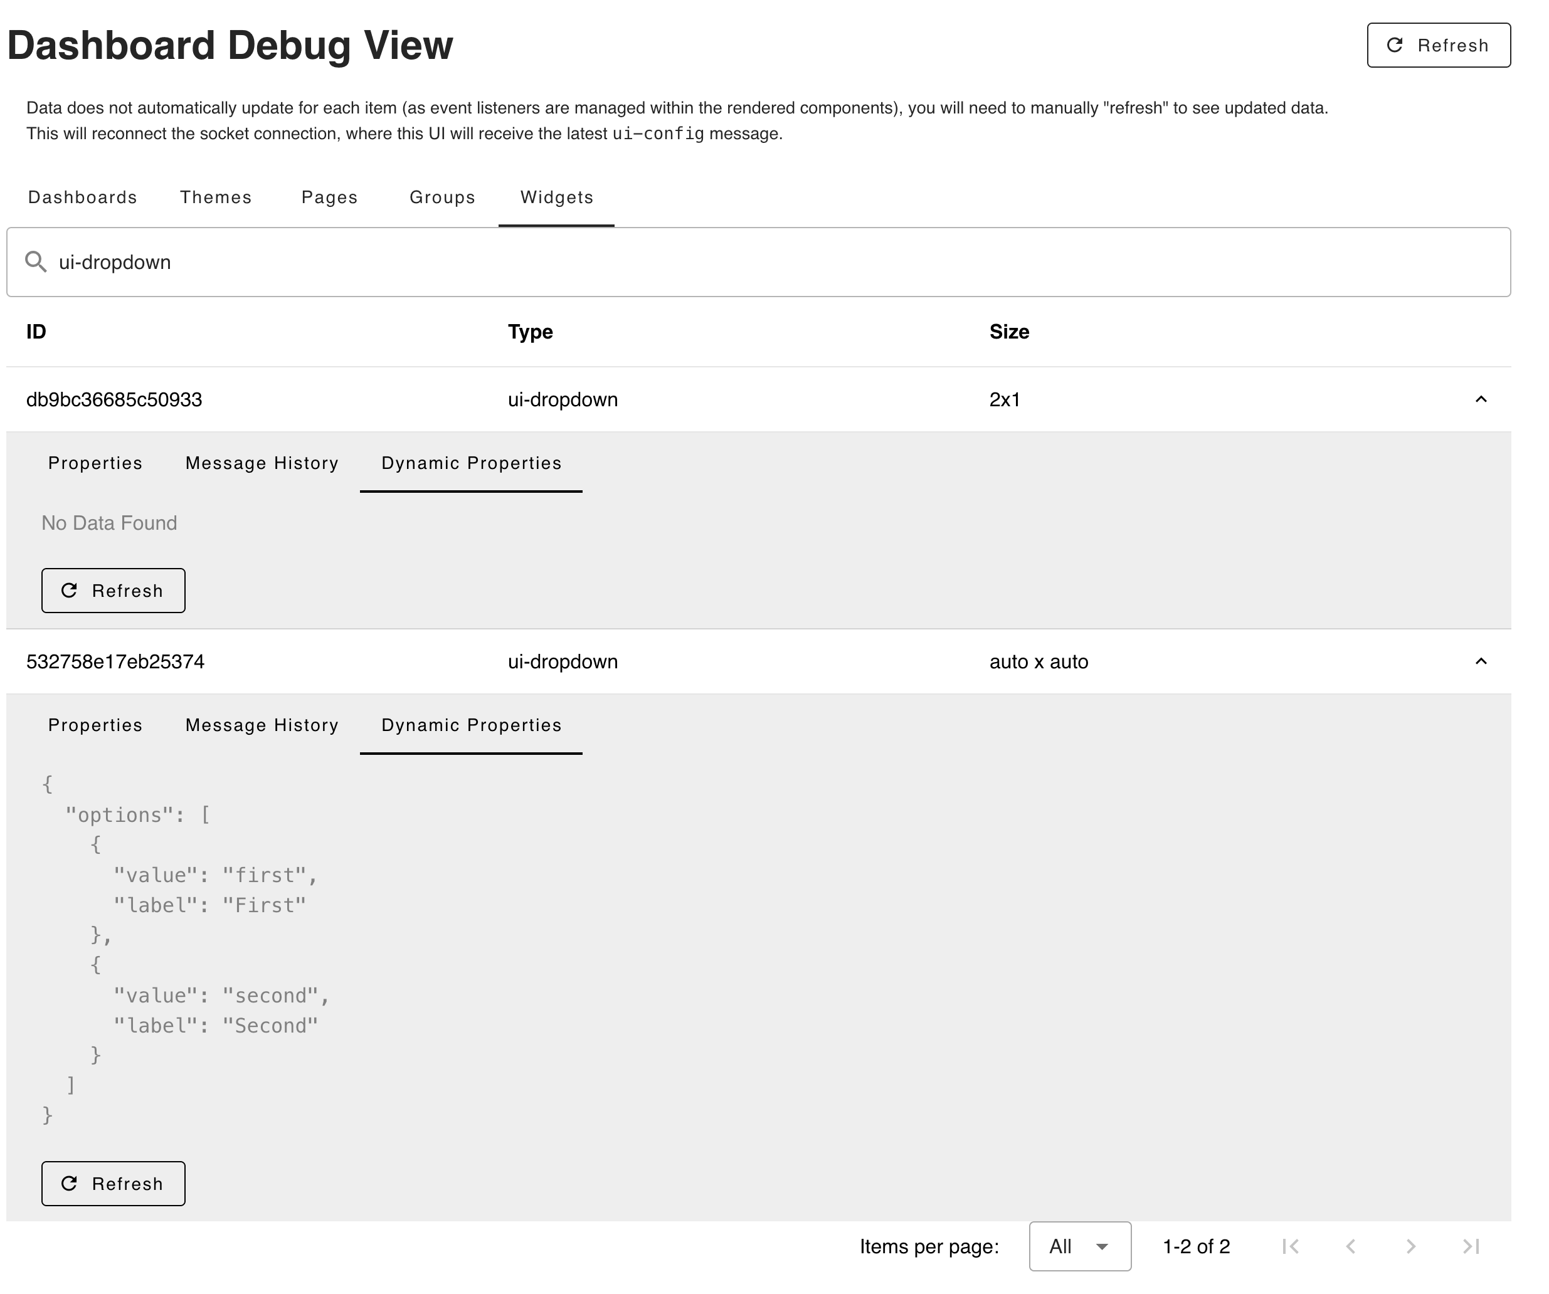Viewport: 1549px width, 1294px height.
Task: Collapse widget 532758e17eb25374 using its chevron
Action: 1482,661
